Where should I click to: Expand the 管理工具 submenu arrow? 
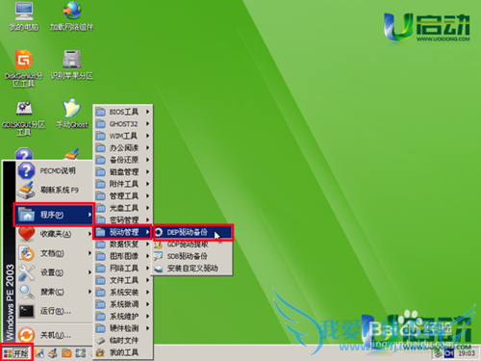click(147, 195)
